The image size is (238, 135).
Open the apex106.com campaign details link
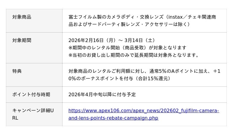pyautogui.click(x=143, y=111)
